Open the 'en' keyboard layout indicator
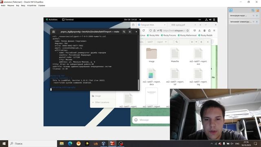 (199, 20)
